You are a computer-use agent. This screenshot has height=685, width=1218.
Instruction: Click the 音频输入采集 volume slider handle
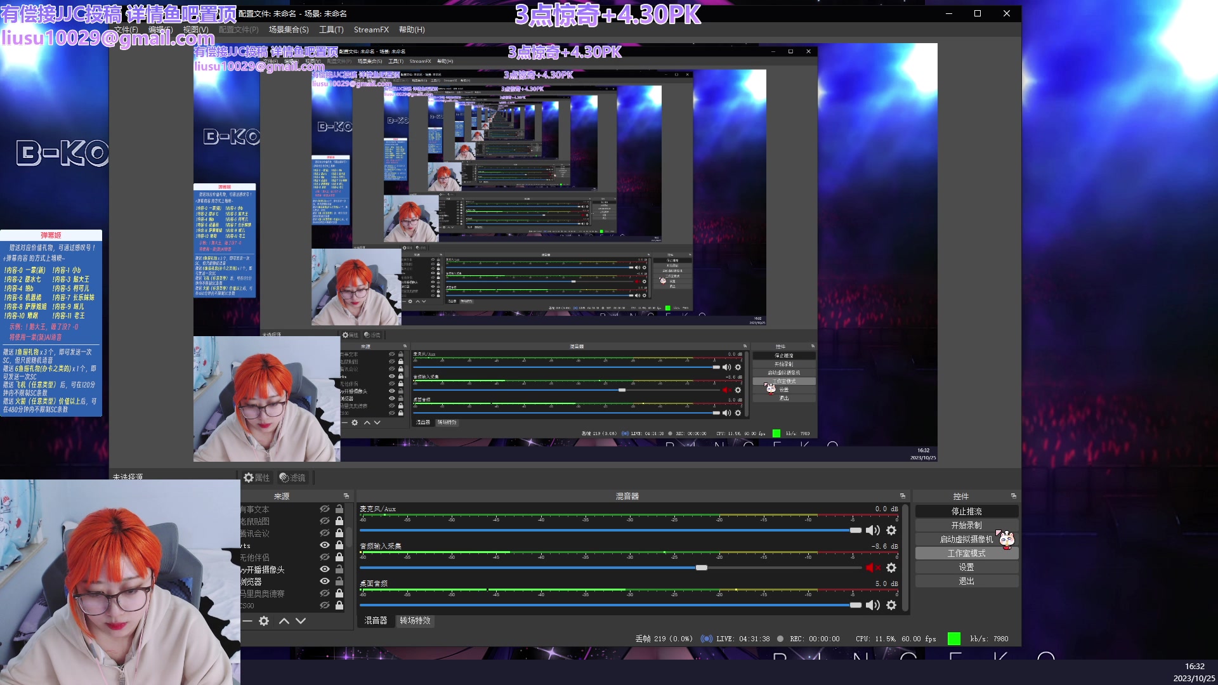coord(702,568)
